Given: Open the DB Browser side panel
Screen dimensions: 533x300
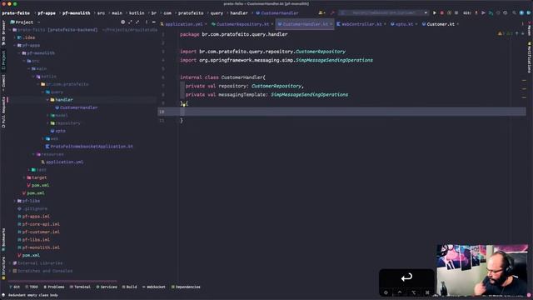Looking at the screenshot, I should click(x=3, y=33).
